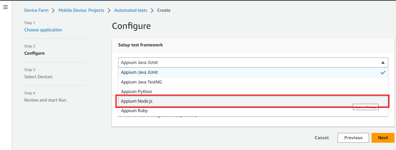
Task: Select Appium Ruby from the framework list
Action: click(x=134, y=111)
